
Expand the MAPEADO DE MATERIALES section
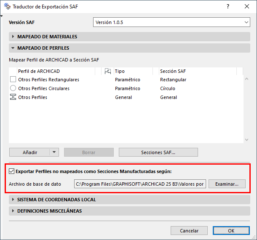pyautogui.click(x=129, y=37)
